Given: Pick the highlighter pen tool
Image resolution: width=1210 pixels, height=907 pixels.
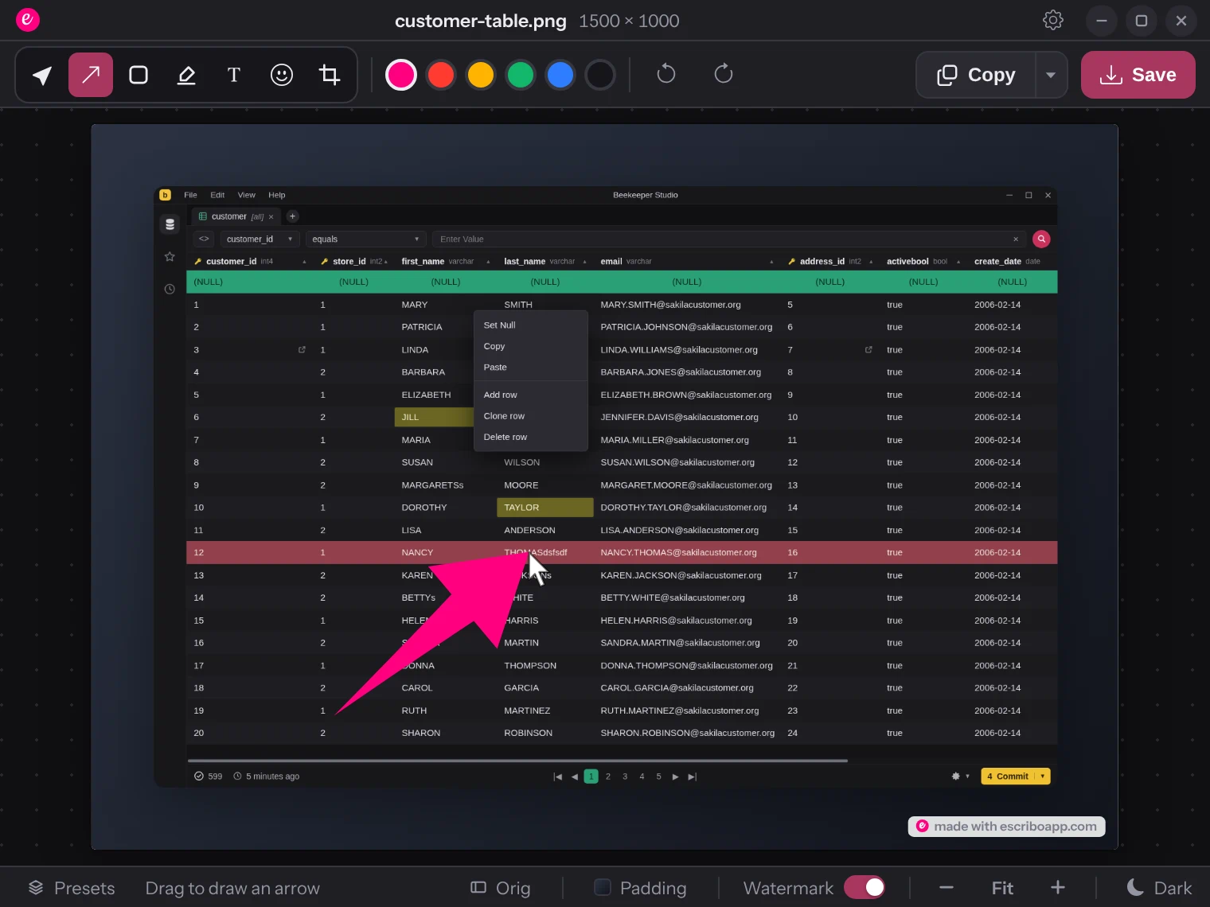Looking at the screenshot, I should 186,75.
